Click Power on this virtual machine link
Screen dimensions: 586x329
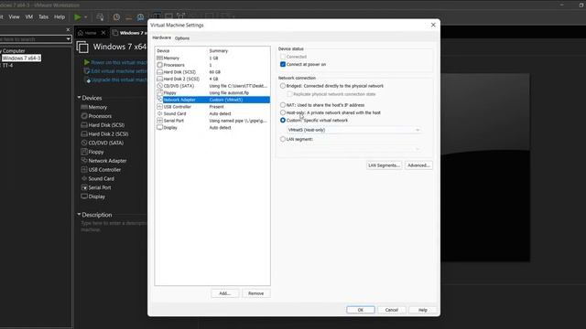coord(119,62)
